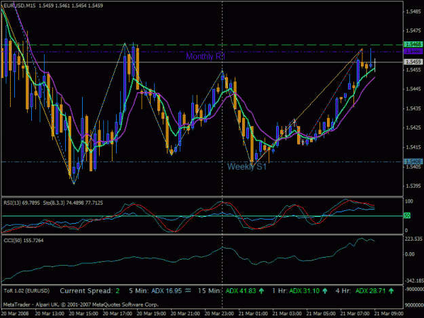The width and height of the screenshot is (424, 318).
Task: Click the 5 Min ADX 16.95 value
Action: 166,291
